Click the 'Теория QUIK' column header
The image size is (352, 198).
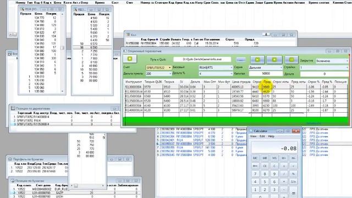coord(153,82)
